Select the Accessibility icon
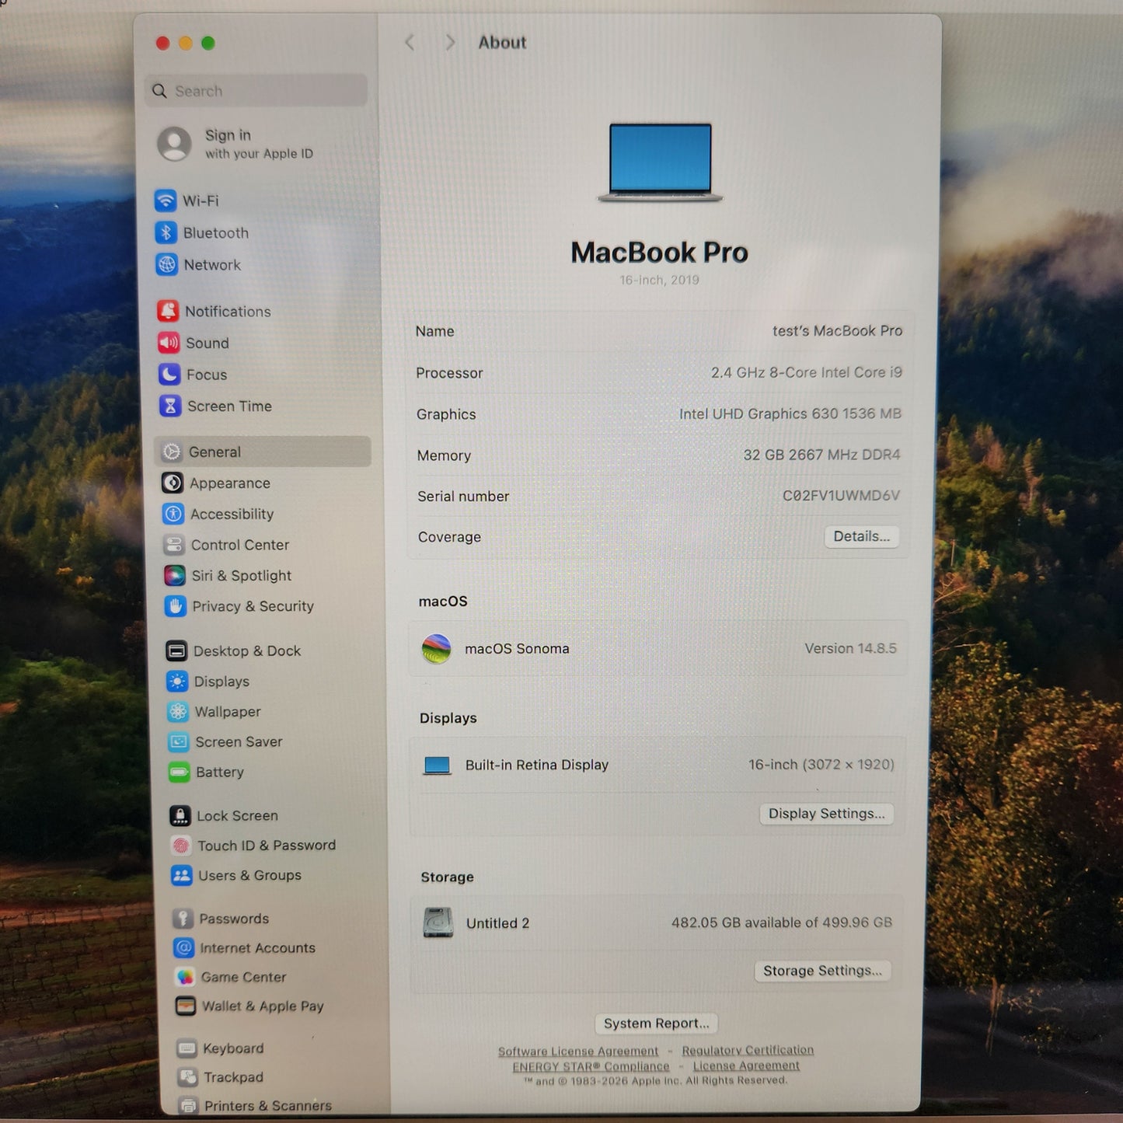The height and width of the screenshot is (1123, 1123). (173, 514)
